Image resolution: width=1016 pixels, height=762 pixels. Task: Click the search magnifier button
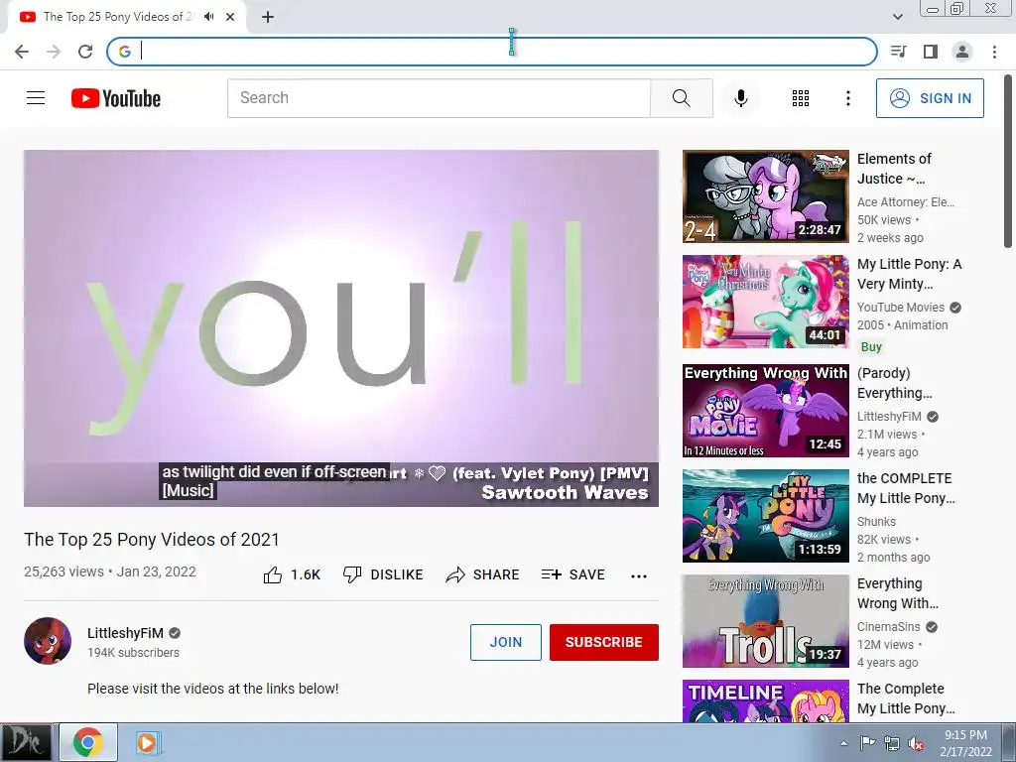tap(681, 98)
